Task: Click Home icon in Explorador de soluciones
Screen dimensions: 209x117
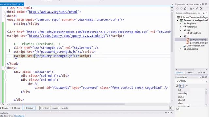Action: coord(185,9)
